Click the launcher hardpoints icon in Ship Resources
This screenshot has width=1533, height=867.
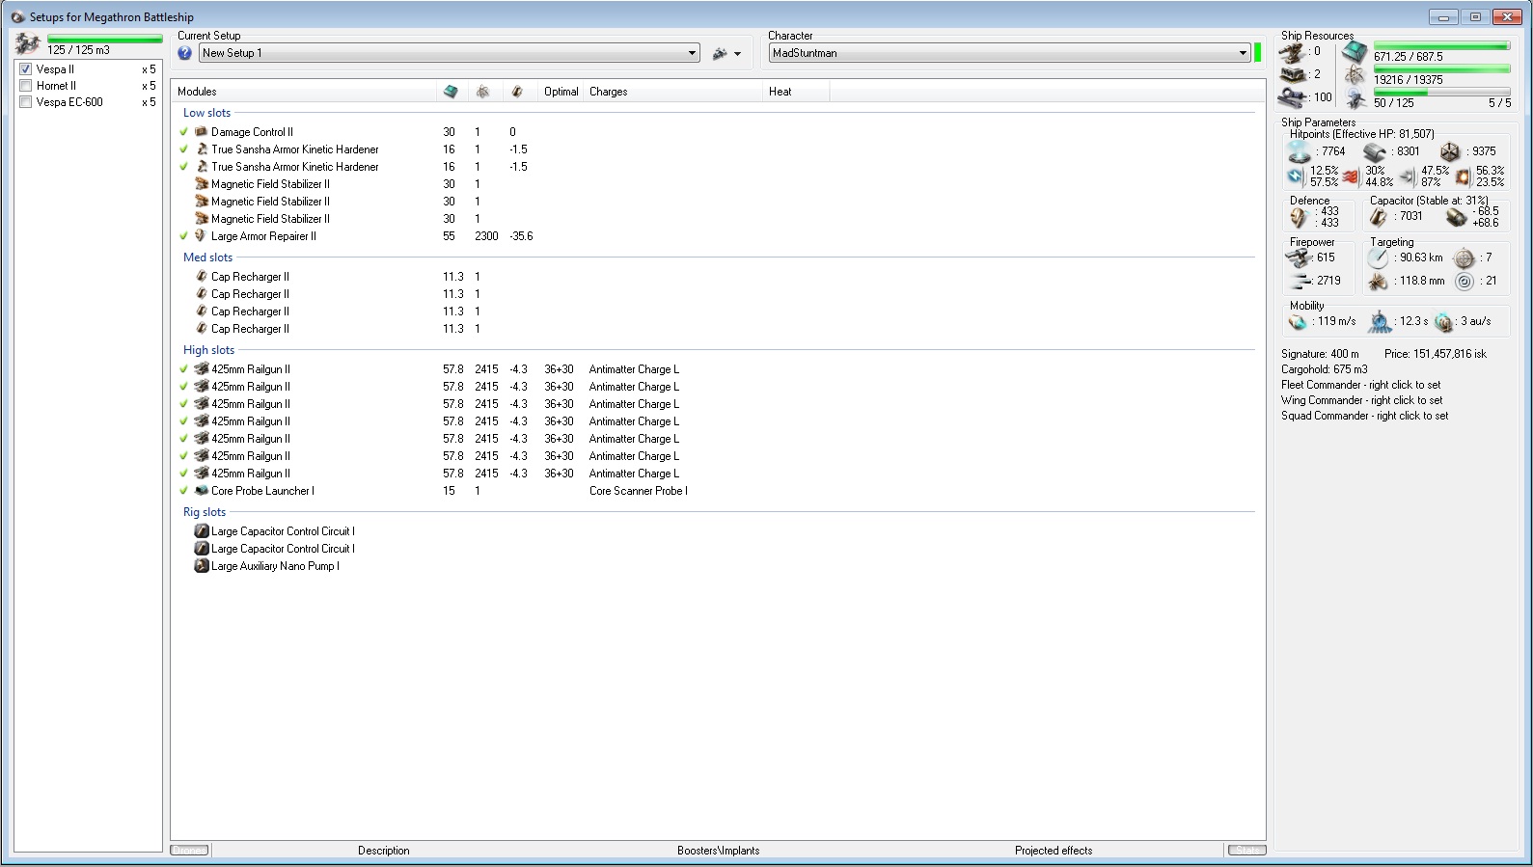[1292, 74]
